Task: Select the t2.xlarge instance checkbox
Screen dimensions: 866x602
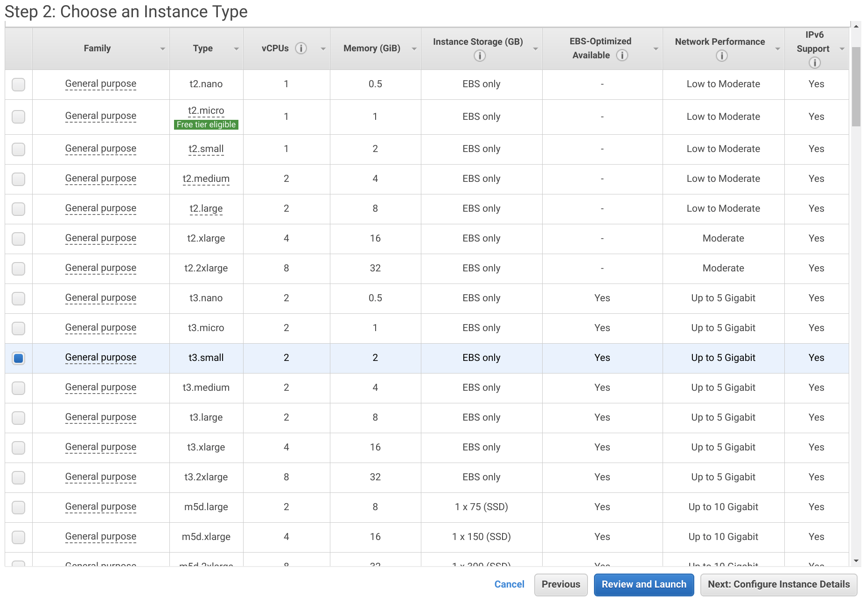Action: (x=19, y=239)
